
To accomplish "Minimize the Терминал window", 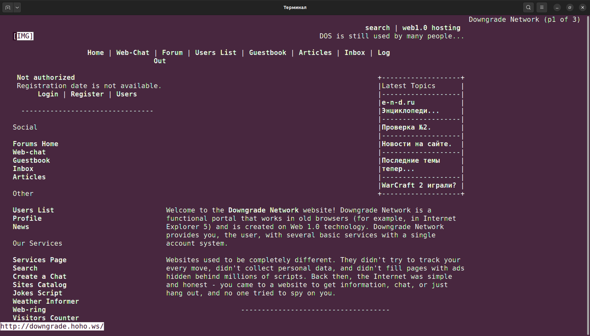I will pos(557,7).
